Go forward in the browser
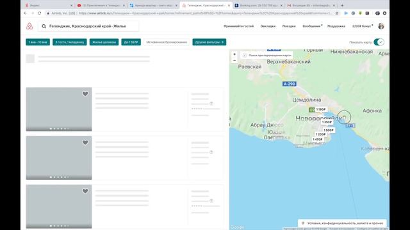Viewport: 410px width, 230px height. (33, 13)
